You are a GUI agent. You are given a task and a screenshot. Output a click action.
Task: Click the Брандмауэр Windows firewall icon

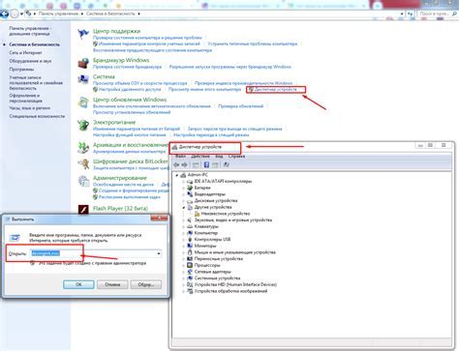pyautogui.click(x=83, y=63)
